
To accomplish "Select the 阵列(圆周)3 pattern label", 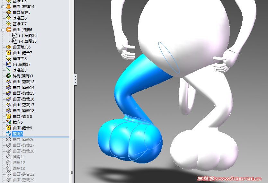I will (x=23, y=76).
